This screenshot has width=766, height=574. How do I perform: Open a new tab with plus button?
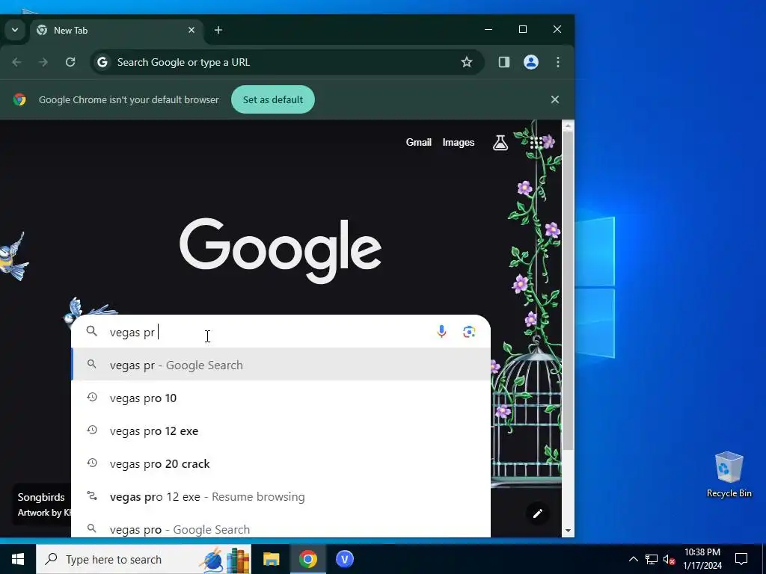[x=218, y=30]
